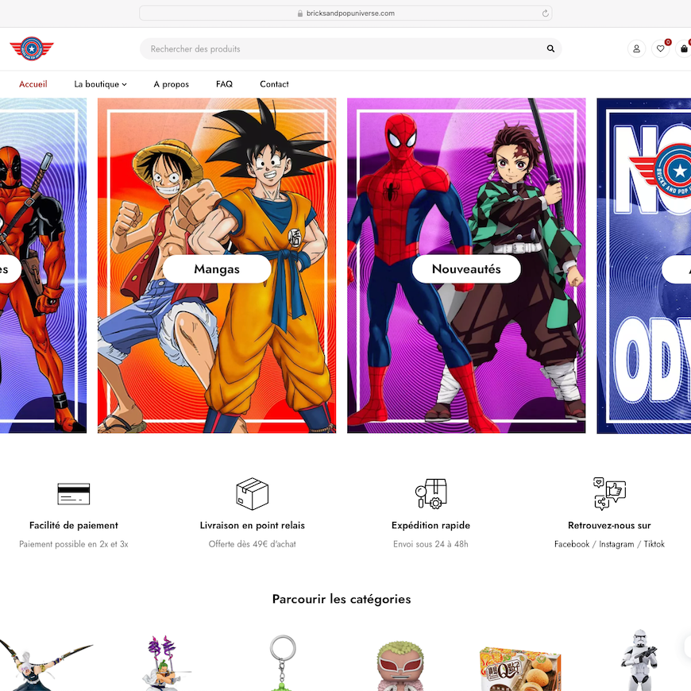Open the account icon
This screenshot has width=691, height=691.
[x=636, y=48]
